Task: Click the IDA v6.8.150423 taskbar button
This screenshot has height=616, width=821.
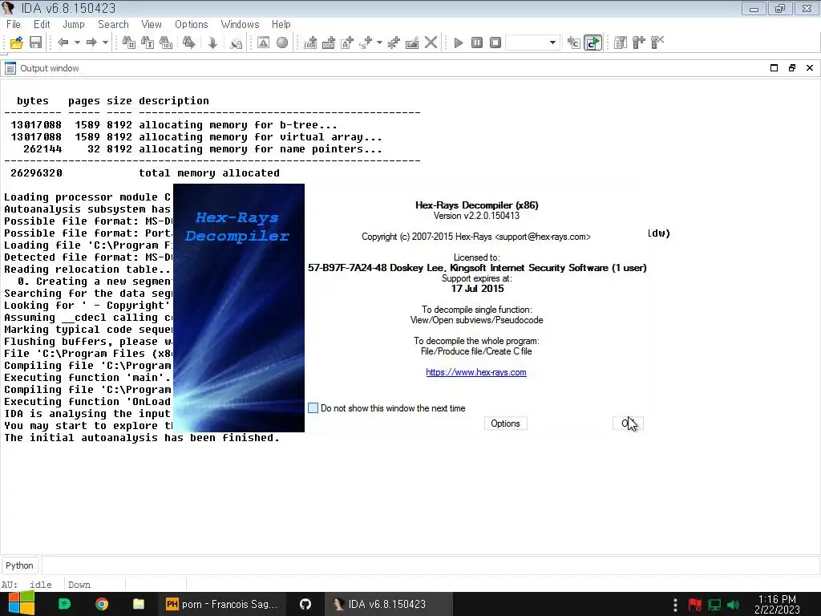Action: pos(387,604)
